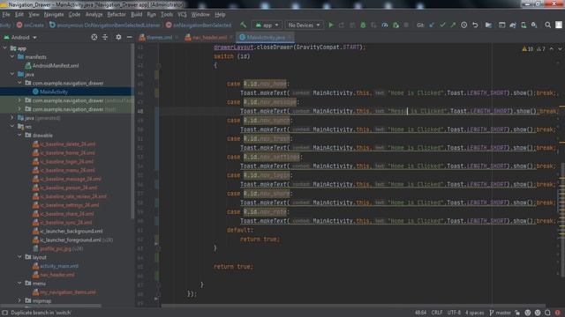
Task: Open the Profile app gauge icon
Action: pyautogui.click(x=385, y=26)
